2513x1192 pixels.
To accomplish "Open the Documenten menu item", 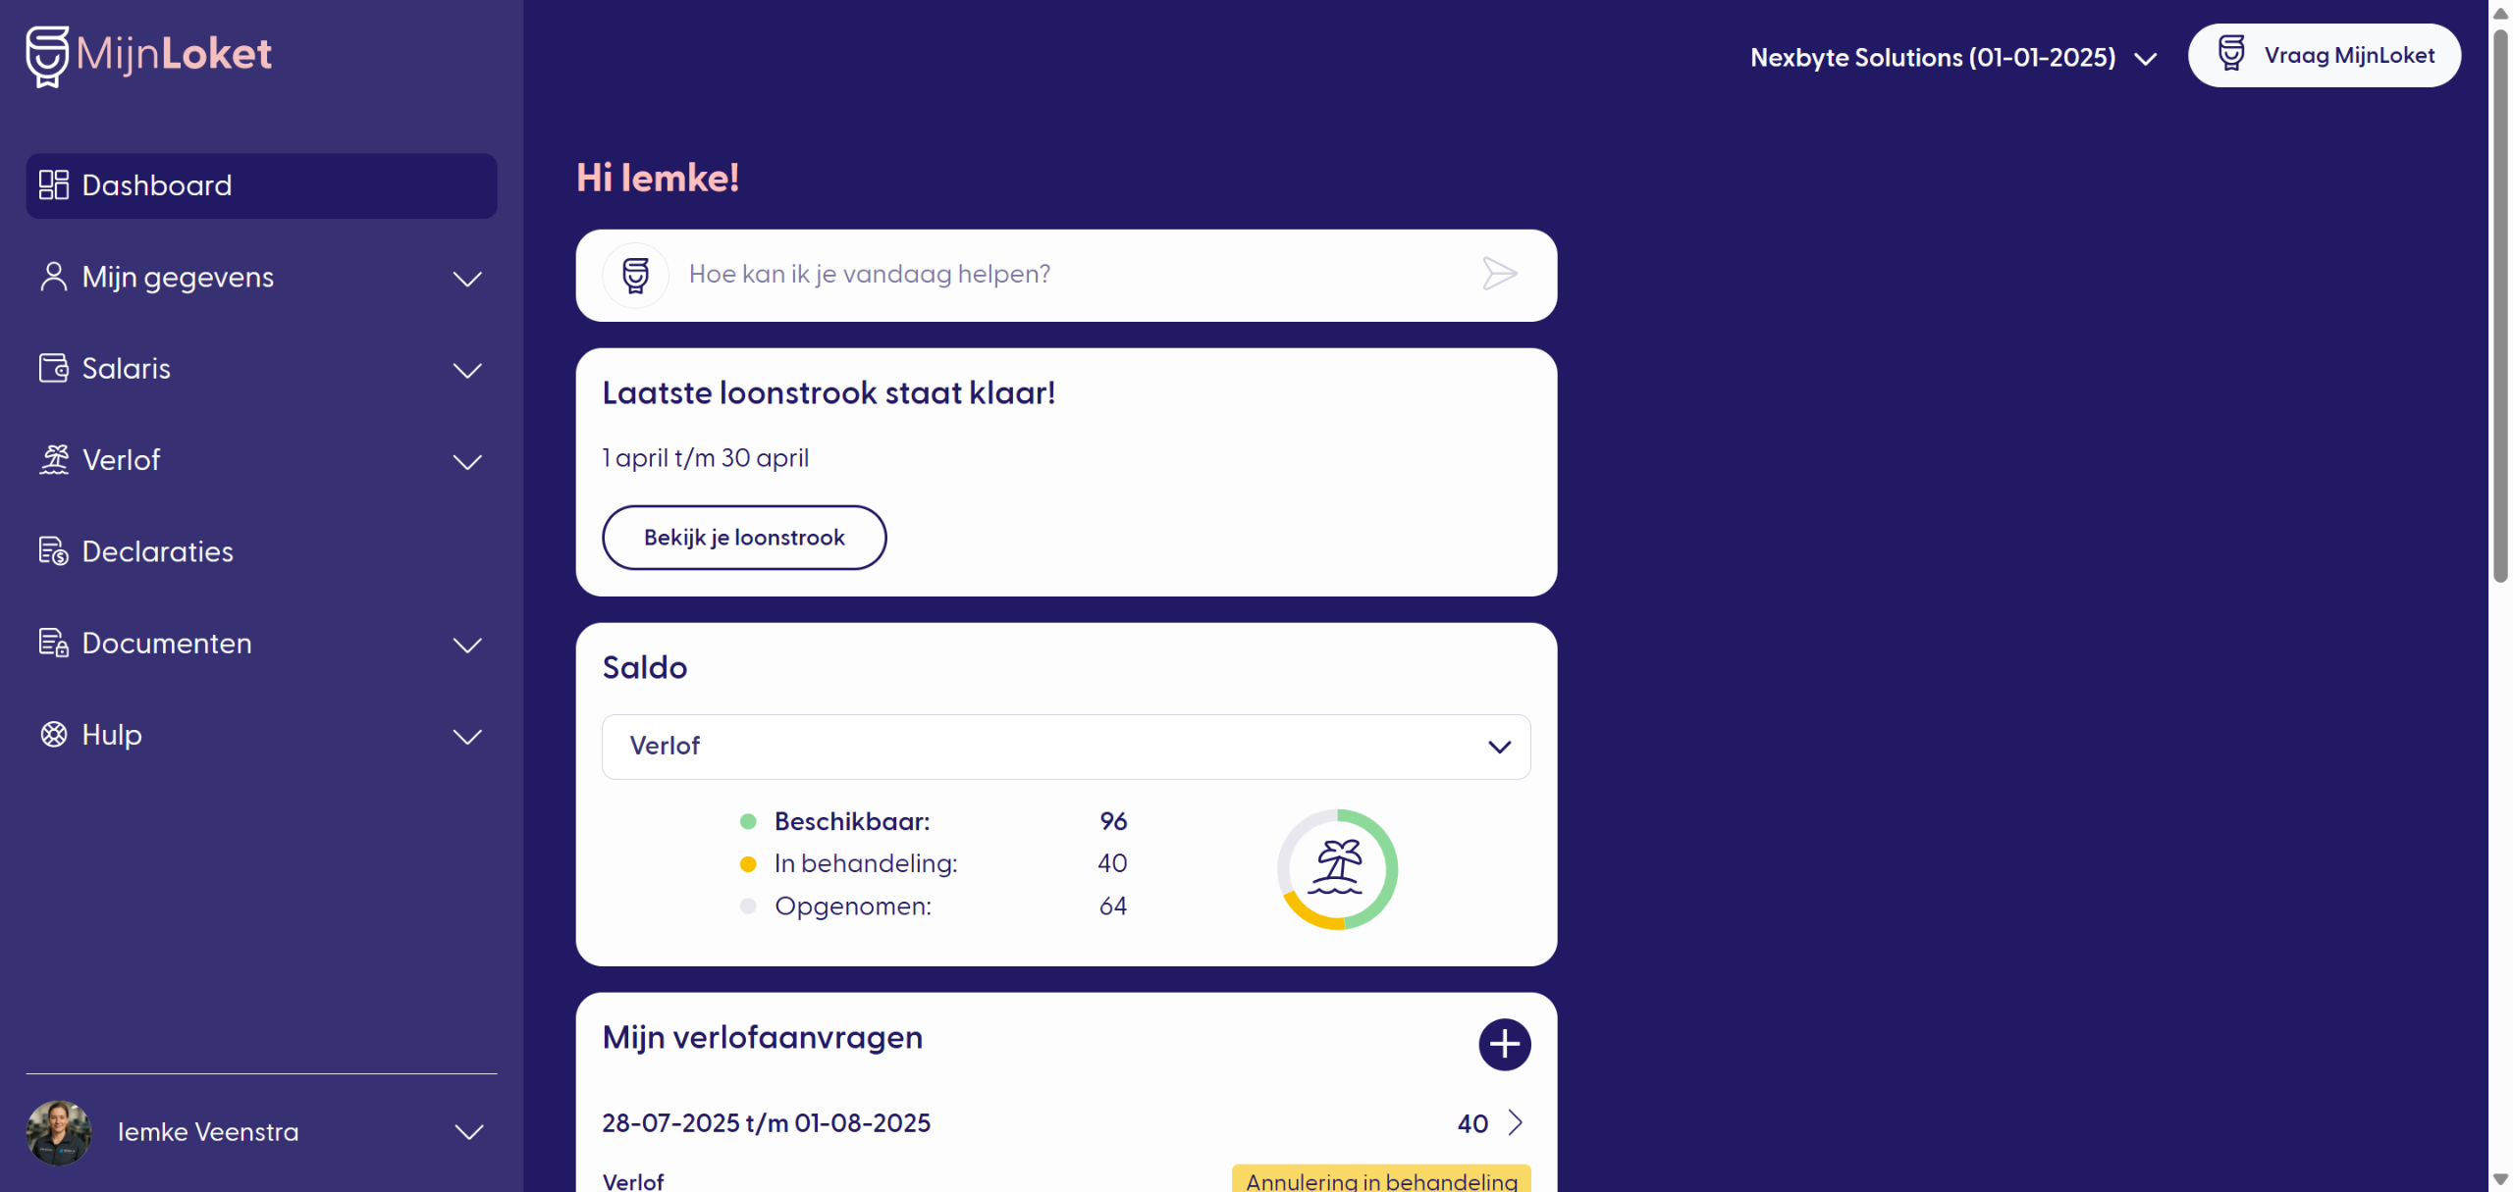I will pos(167,644).
